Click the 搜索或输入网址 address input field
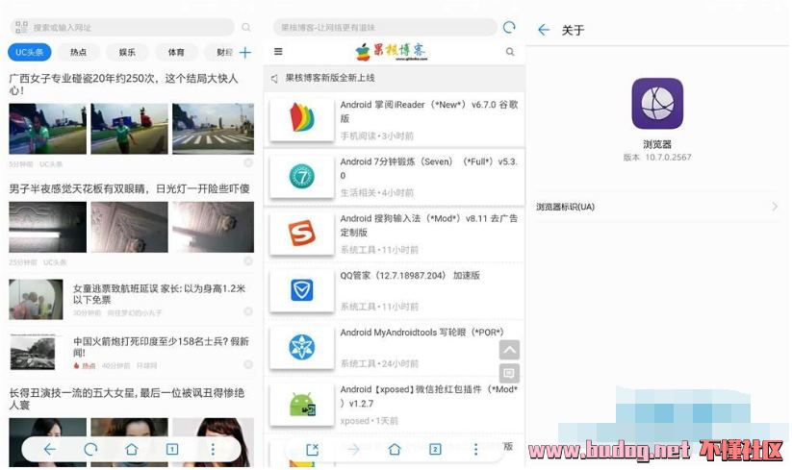This screenshot has height=470, width=792. [x=125, y=28]
